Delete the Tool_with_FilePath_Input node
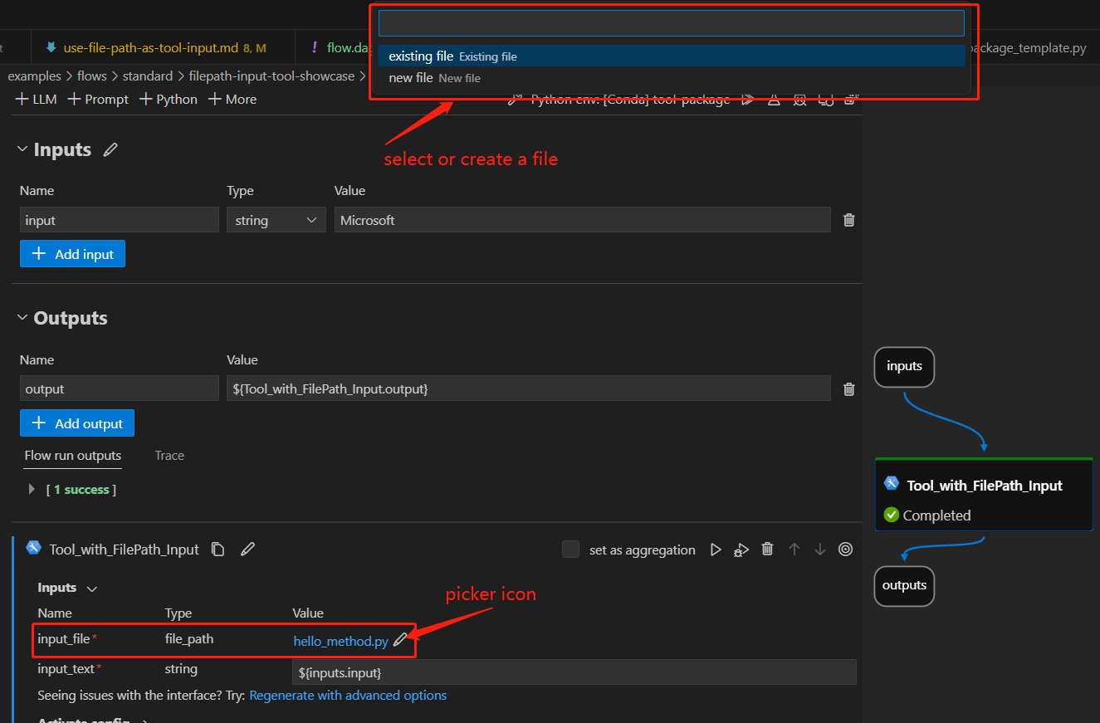This screenshot has width=1100, height=723. 768,550
